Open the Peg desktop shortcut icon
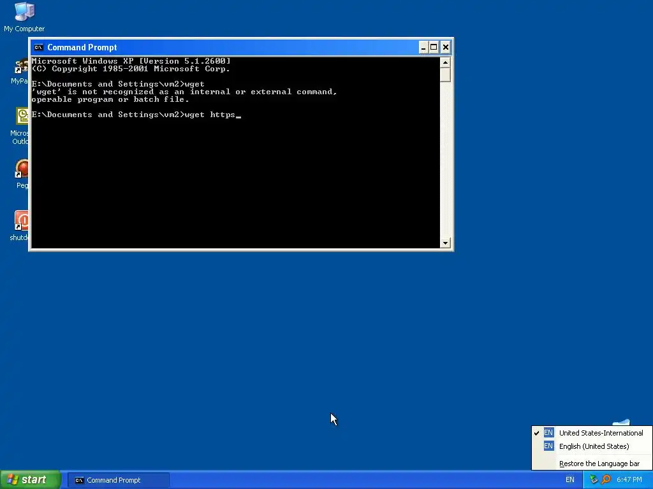653x489 pixels. click(22, 174)
